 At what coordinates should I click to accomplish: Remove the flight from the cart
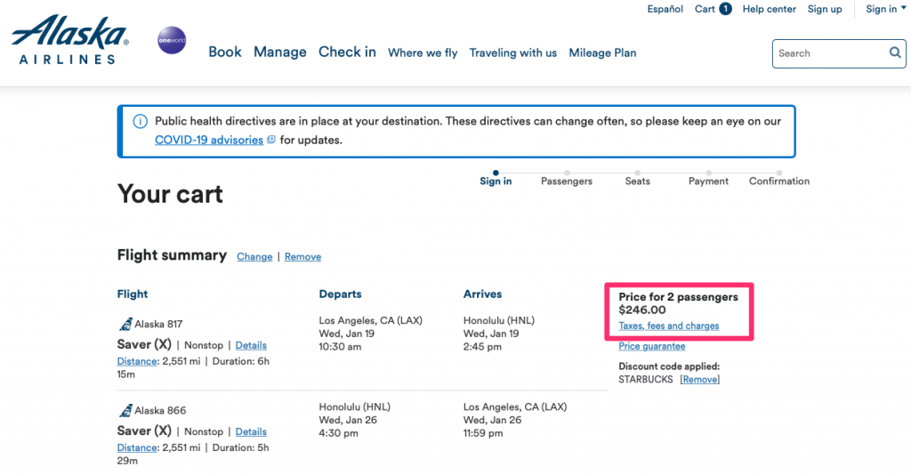tap(302, 257)
